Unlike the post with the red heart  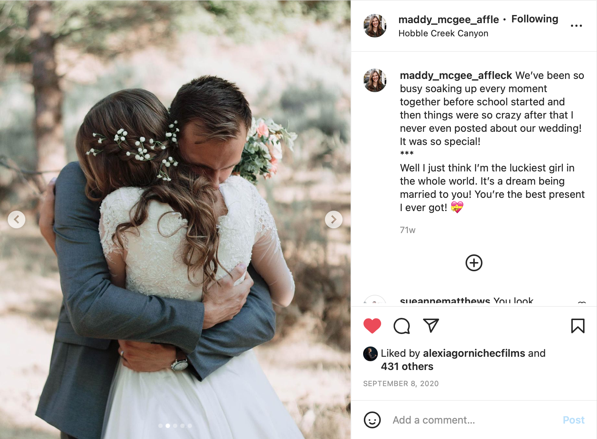click(x=372, y=326)
